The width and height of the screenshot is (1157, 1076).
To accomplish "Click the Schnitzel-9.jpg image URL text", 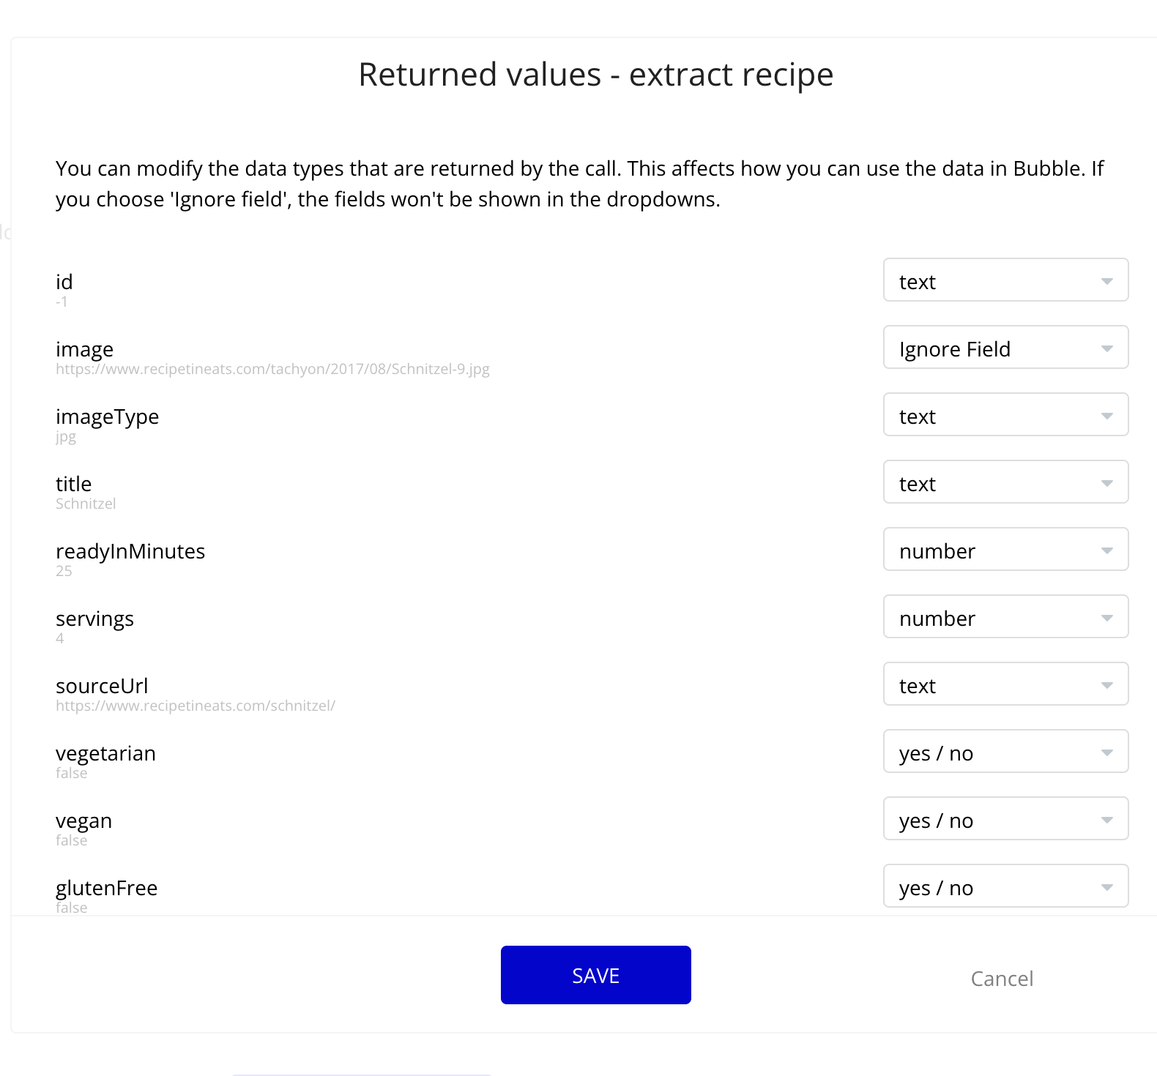I will click(272, 369).
